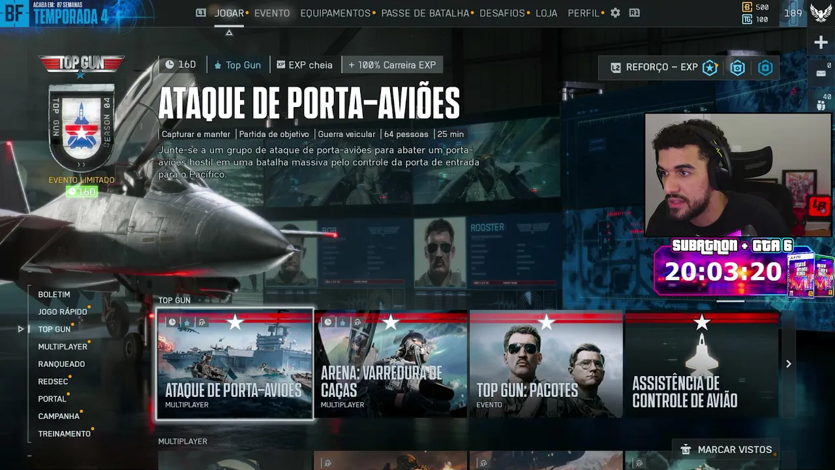
Task: Open the settings gear in the top bar
Action: click(x=615, y=13)
